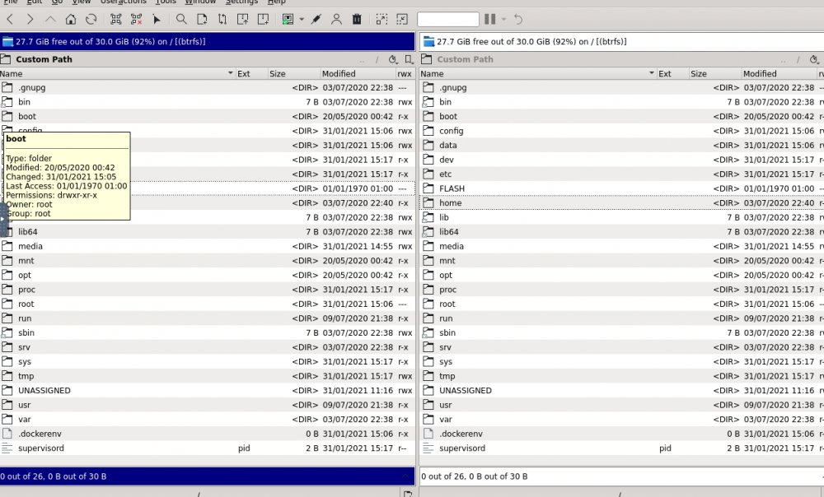The width and height of the screenshot is (824, 497).
Task: Click the network plug connection icon
Action: point(316,20)
